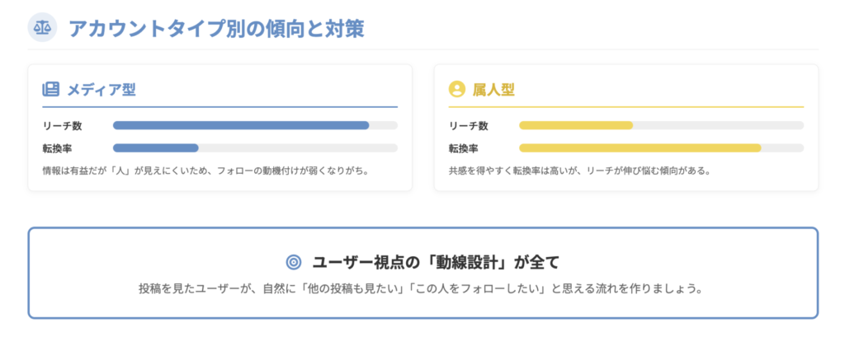Click the メディア型 転換率 progress bar
The width and height of the screenshot is (845, 351).
point(156,148)
